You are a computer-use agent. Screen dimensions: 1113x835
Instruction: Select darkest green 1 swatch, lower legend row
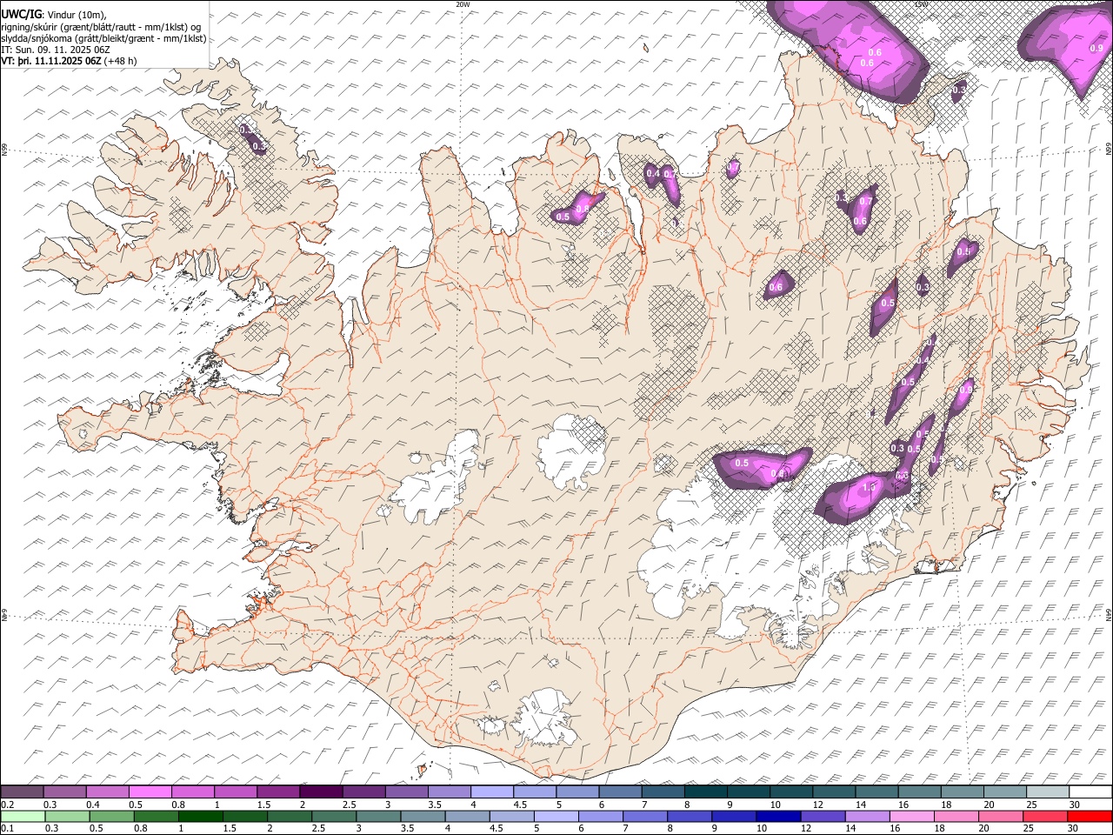point(200,816)
